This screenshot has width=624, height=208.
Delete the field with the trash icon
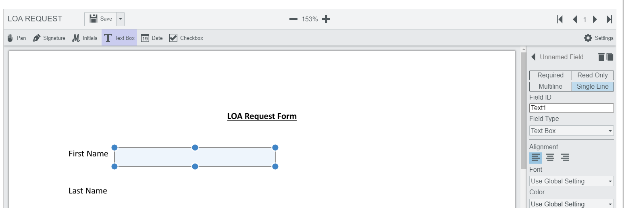[601, 57]
